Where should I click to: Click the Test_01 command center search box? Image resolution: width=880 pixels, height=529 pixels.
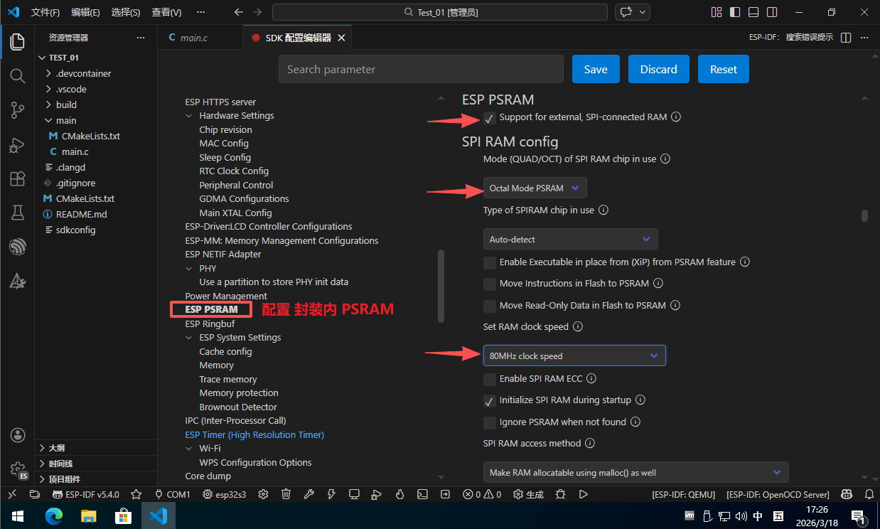[440, 12]
